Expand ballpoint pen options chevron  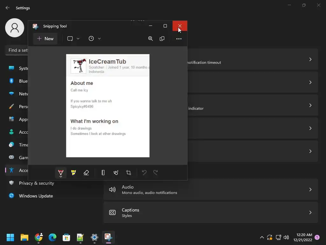click(x=61, y=177)
